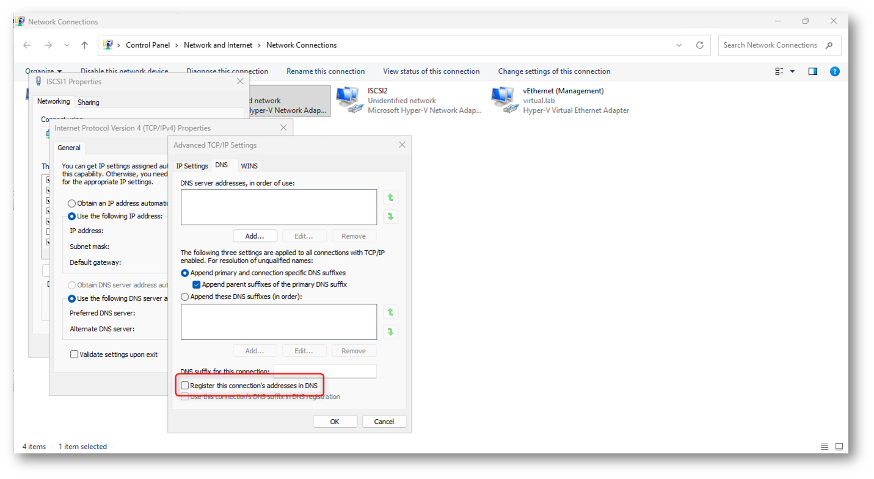Expand the address bar history dropdown
Image resolution: width=874 pixels, height=479 pixels.
(679, 45)
